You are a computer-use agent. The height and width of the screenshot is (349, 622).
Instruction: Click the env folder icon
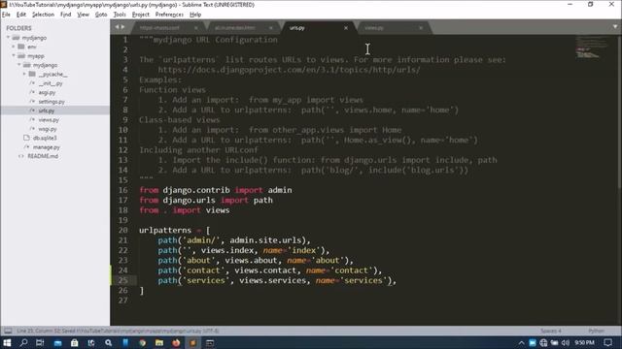coord(21,47)
